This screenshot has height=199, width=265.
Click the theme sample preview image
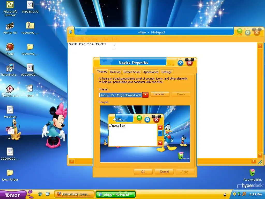click(x=145, y=134)
